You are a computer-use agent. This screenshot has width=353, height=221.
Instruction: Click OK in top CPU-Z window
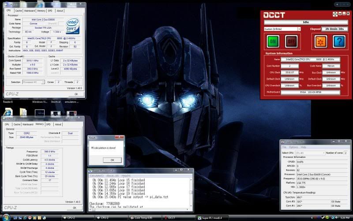[76, 94]
